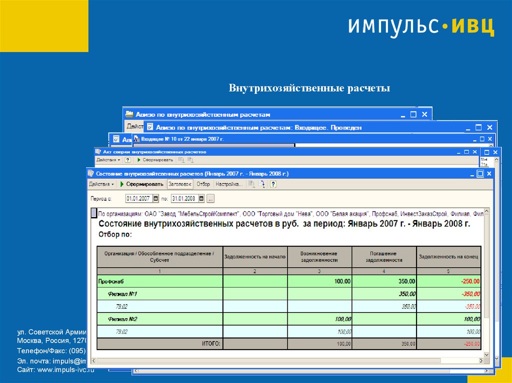Click header Организация / Обособленное подразделение / Субсчет
Viewport: 512px width, 383px height.
(x=159, y=257)
